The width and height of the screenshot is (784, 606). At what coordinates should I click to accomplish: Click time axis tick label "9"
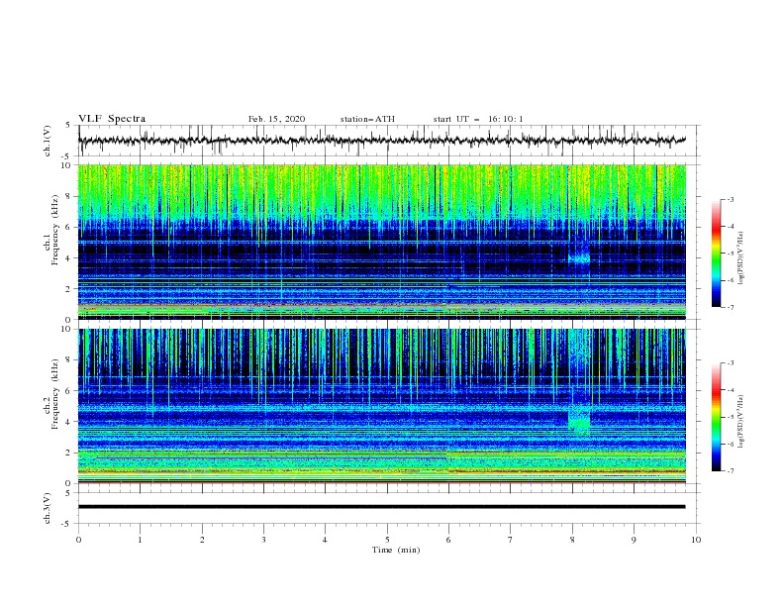pos(634,540)
